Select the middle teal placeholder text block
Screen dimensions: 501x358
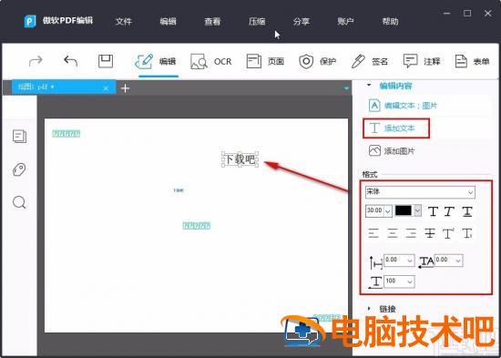pyautogui.click(x=197, y=226)
